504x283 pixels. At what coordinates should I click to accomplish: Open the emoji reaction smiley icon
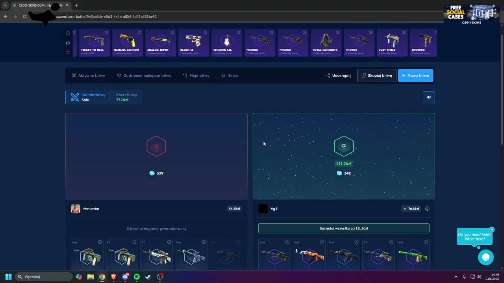point(428,209)
